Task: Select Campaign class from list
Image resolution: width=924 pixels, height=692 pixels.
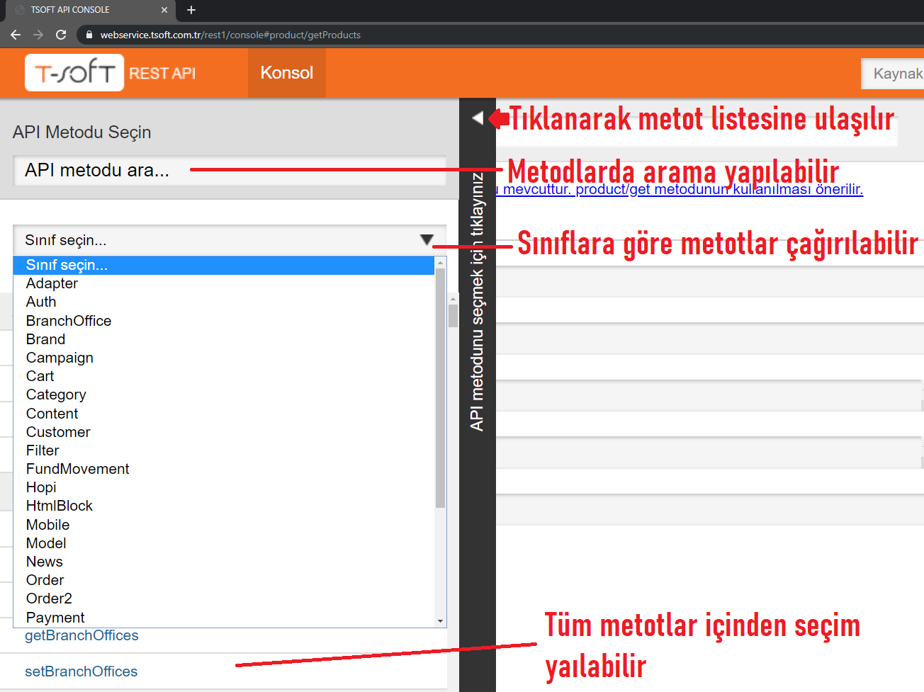Action: 224,358
